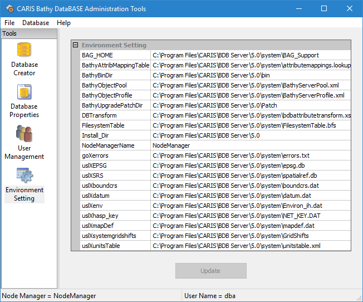Open the Help menu

pos(64,23)
